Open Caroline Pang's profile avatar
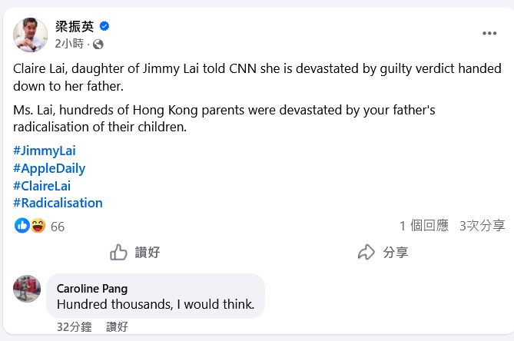This screenshot has height=341, width=514. [x=27, y=289]
